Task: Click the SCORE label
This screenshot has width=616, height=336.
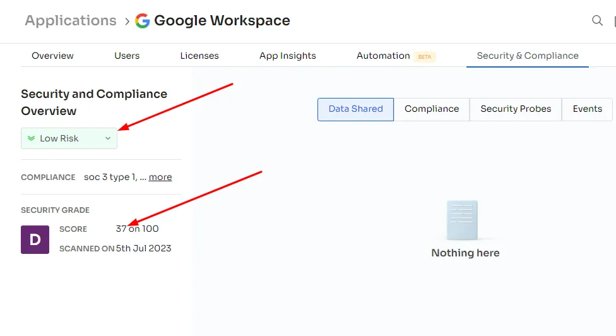Action: [73, 229]
